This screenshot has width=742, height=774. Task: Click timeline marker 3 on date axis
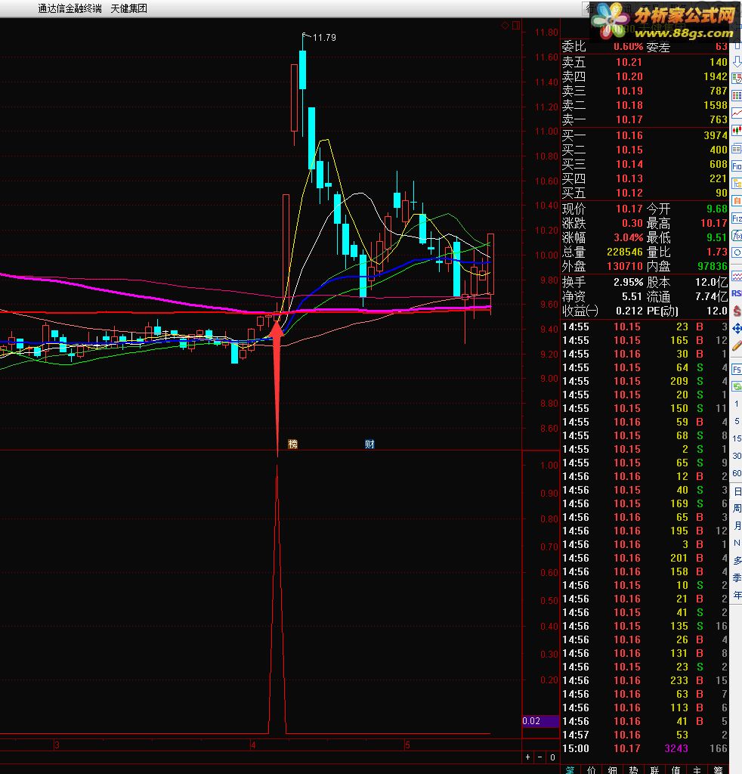pos(57,745)
